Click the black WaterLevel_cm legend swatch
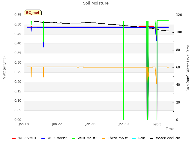The image size is (192, 144). [152, 139]
